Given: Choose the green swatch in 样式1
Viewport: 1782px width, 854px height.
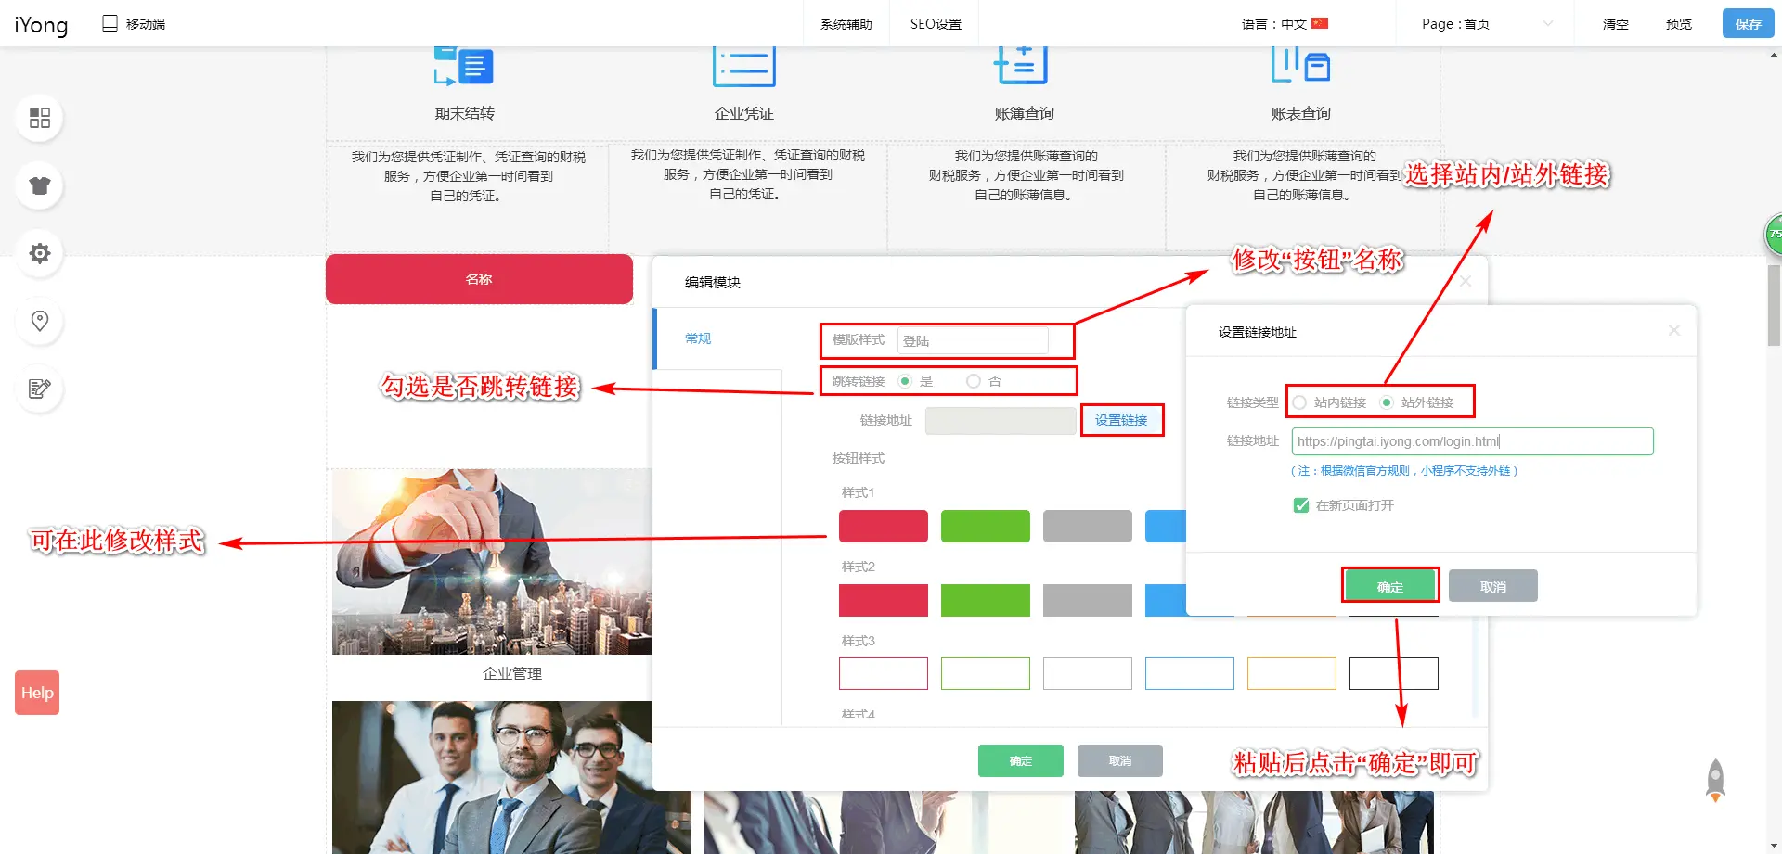Looking at the screenshot, I should point(985,526).
